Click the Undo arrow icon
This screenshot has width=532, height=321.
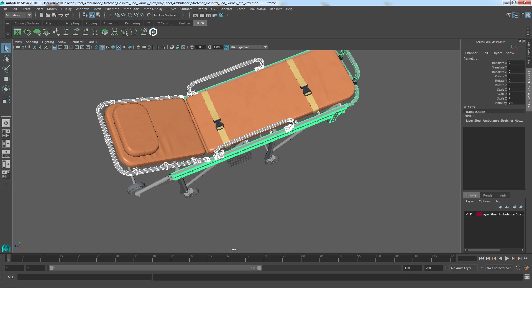click(61, 15)
